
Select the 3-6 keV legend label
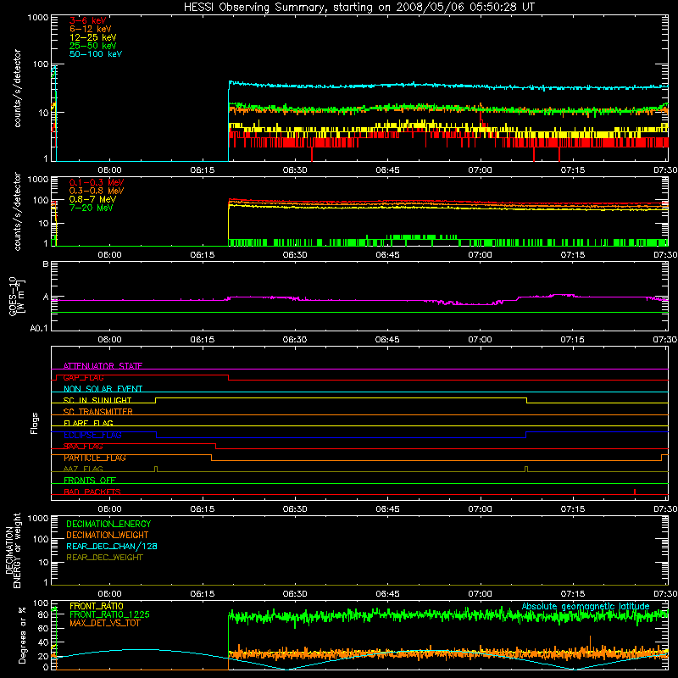tap(87, 20)
